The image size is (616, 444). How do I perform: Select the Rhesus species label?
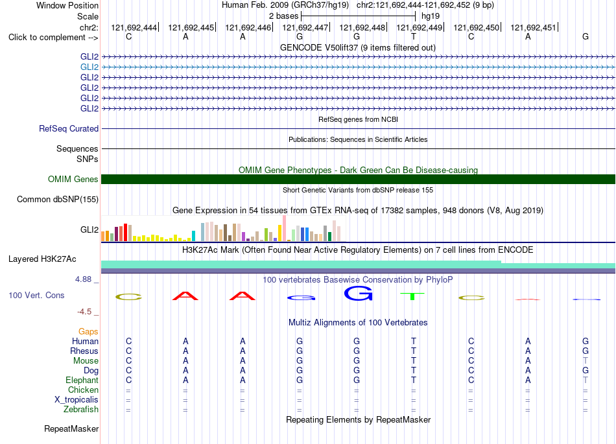coord(84,351)
